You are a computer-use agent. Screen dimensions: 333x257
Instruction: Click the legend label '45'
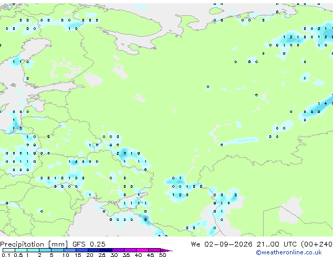pos(150,255)
